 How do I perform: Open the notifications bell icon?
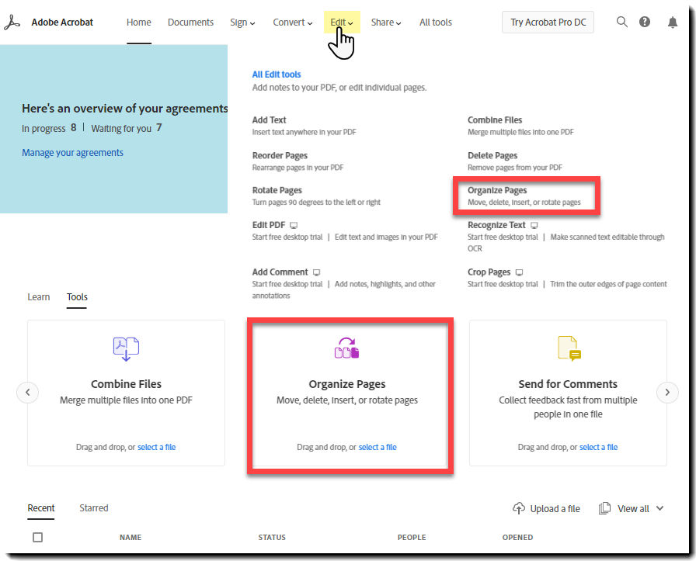[x=673, y=23]
